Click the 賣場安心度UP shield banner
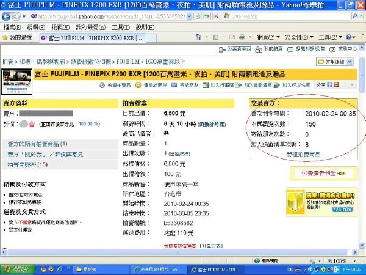 [321, 202]
